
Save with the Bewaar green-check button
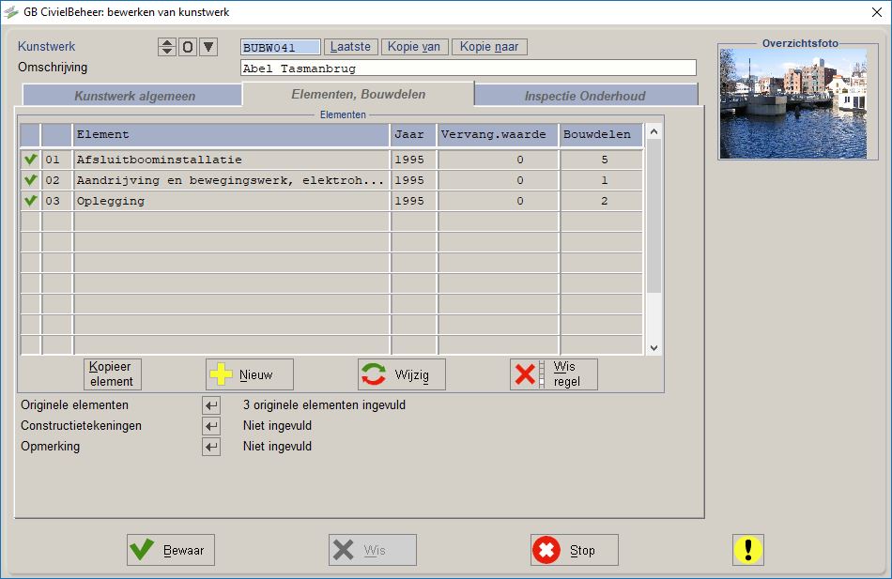point(171,550)
